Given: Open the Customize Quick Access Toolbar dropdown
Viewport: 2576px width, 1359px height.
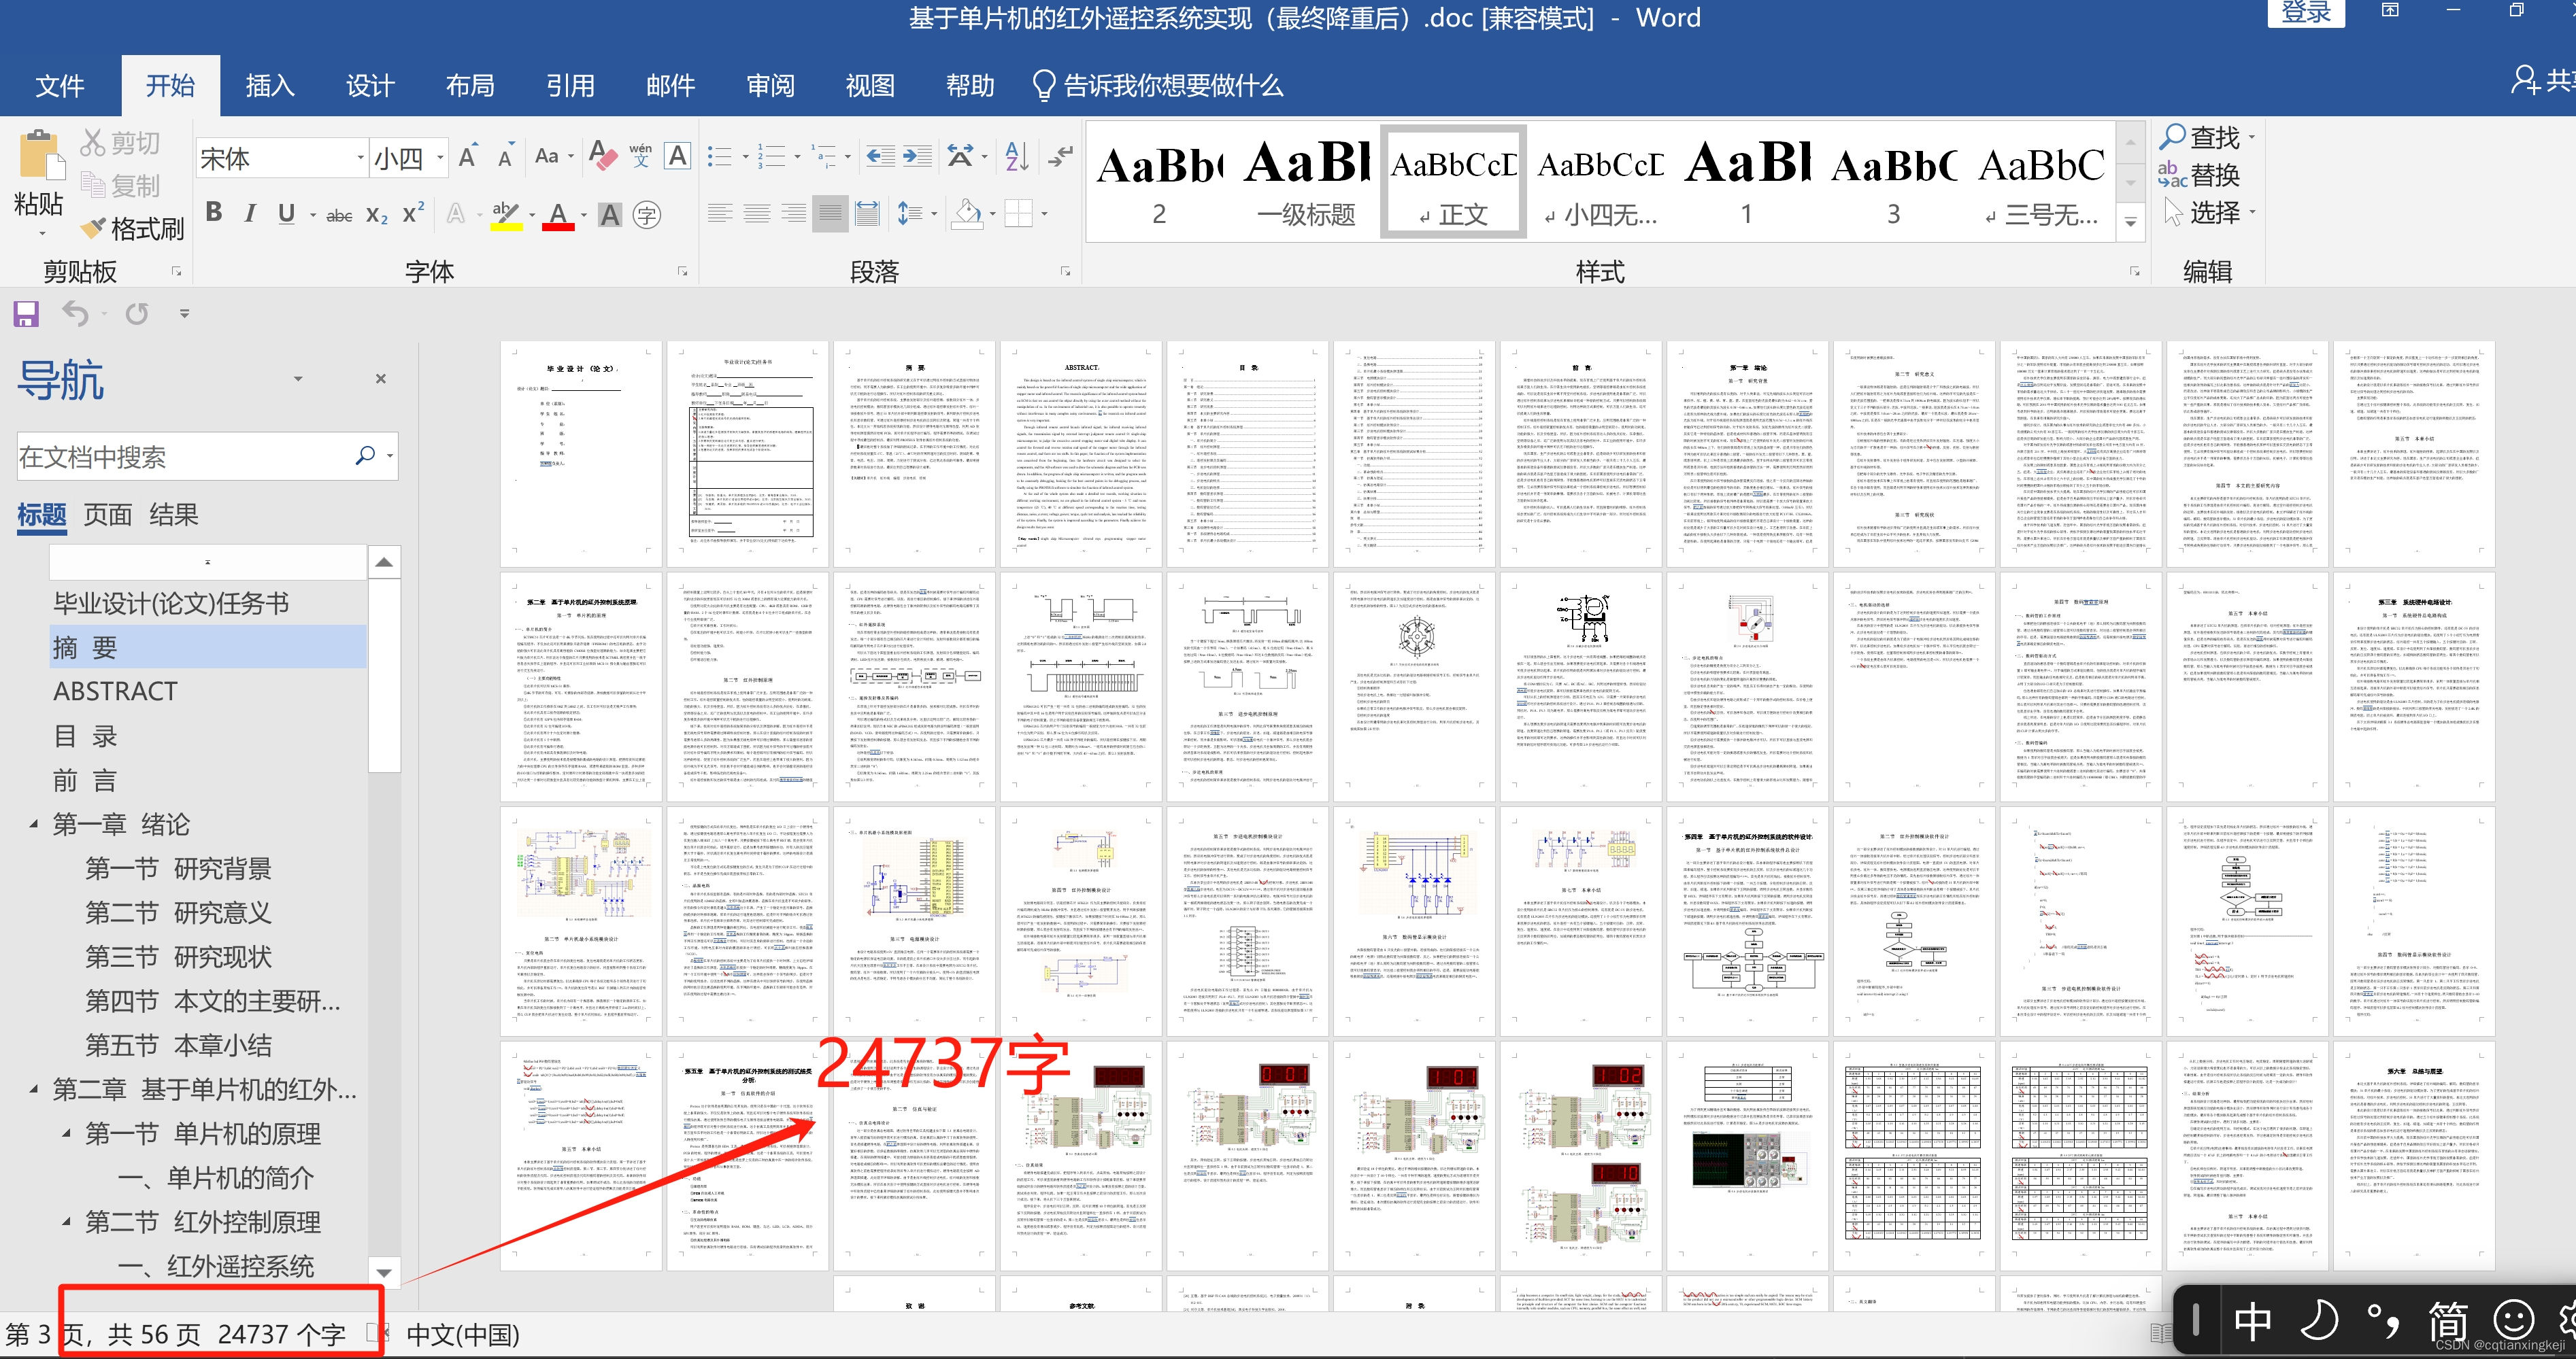Looking at the screenshot, I should pos(184,314).
